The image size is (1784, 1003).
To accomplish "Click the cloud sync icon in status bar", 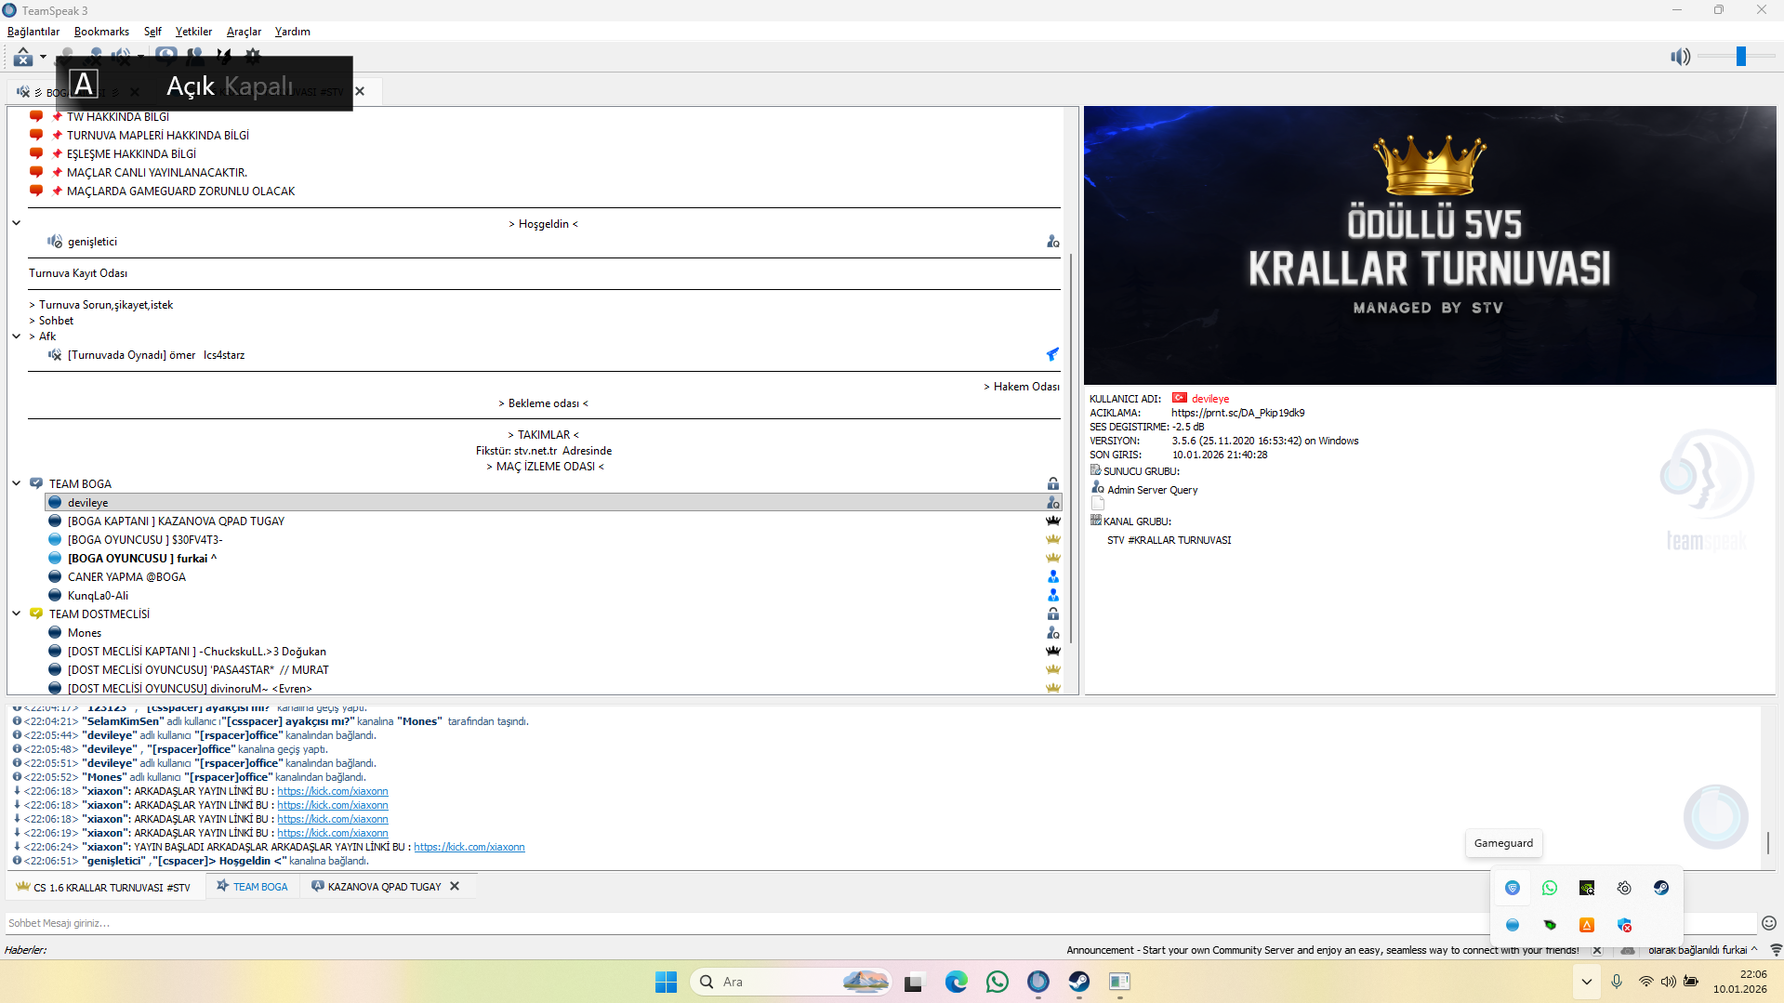I will [x=1628, y=950].
